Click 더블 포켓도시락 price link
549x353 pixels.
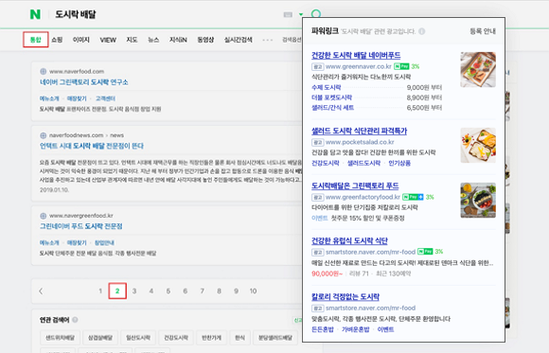click(331, 97)
